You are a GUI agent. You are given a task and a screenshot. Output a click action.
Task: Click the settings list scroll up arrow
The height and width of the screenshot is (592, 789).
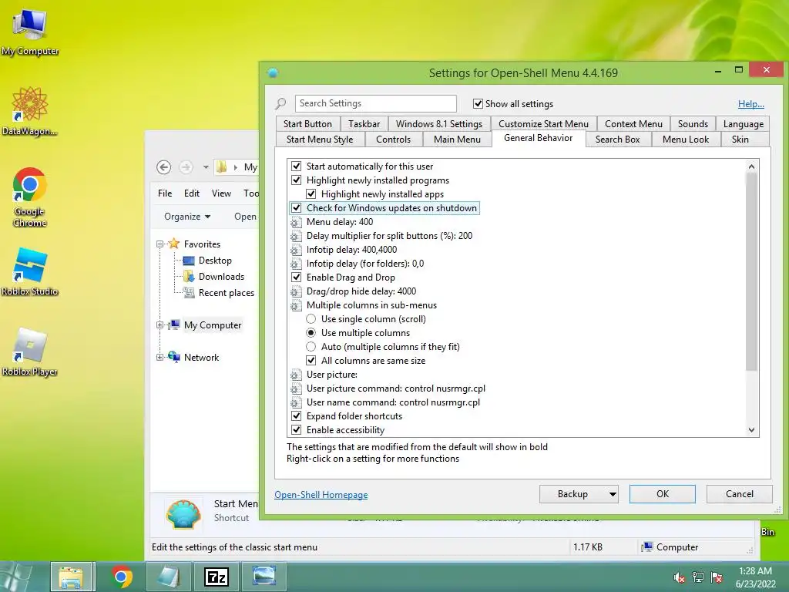coord(751,166)
